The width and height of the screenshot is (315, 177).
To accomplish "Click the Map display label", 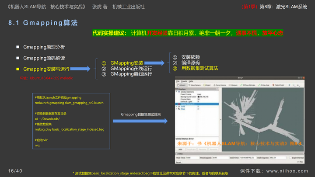I will pyautogui.click(x=183, y=109).
